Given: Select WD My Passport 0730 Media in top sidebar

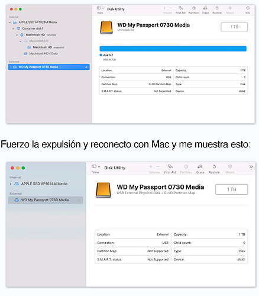Looking at the screenshot, I should pos(48,67).
